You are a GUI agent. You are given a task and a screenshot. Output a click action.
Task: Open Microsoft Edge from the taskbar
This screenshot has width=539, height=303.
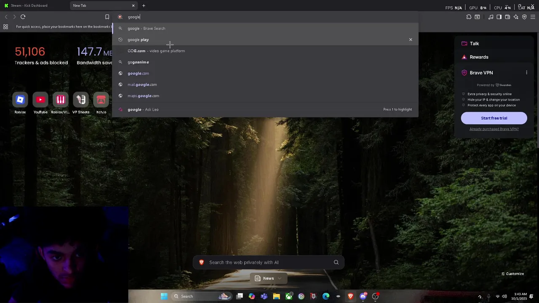tap(326, 296)
